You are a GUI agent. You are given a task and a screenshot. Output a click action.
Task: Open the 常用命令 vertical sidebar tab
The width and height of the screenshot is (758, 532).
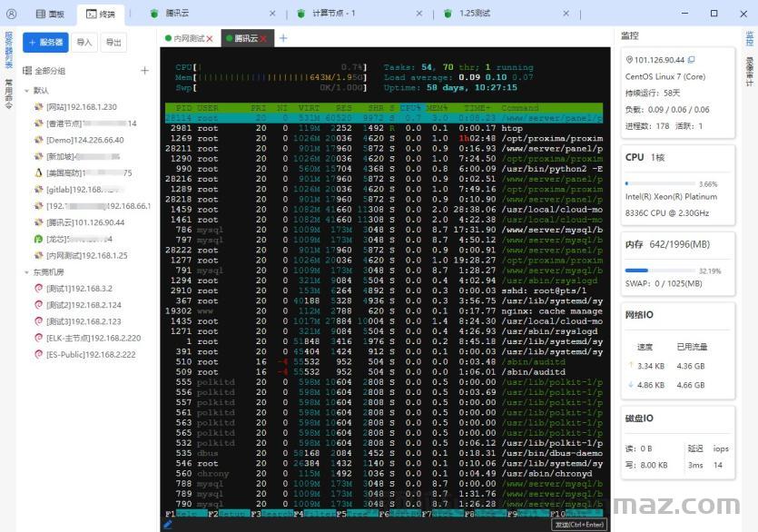[x=8, y=94]
